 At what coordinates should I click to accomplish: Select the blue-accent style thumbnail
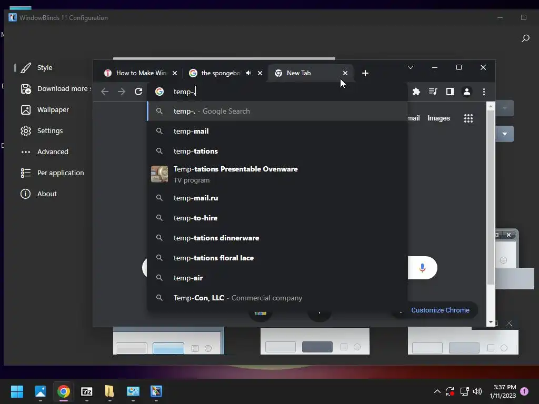coord(168,341)
